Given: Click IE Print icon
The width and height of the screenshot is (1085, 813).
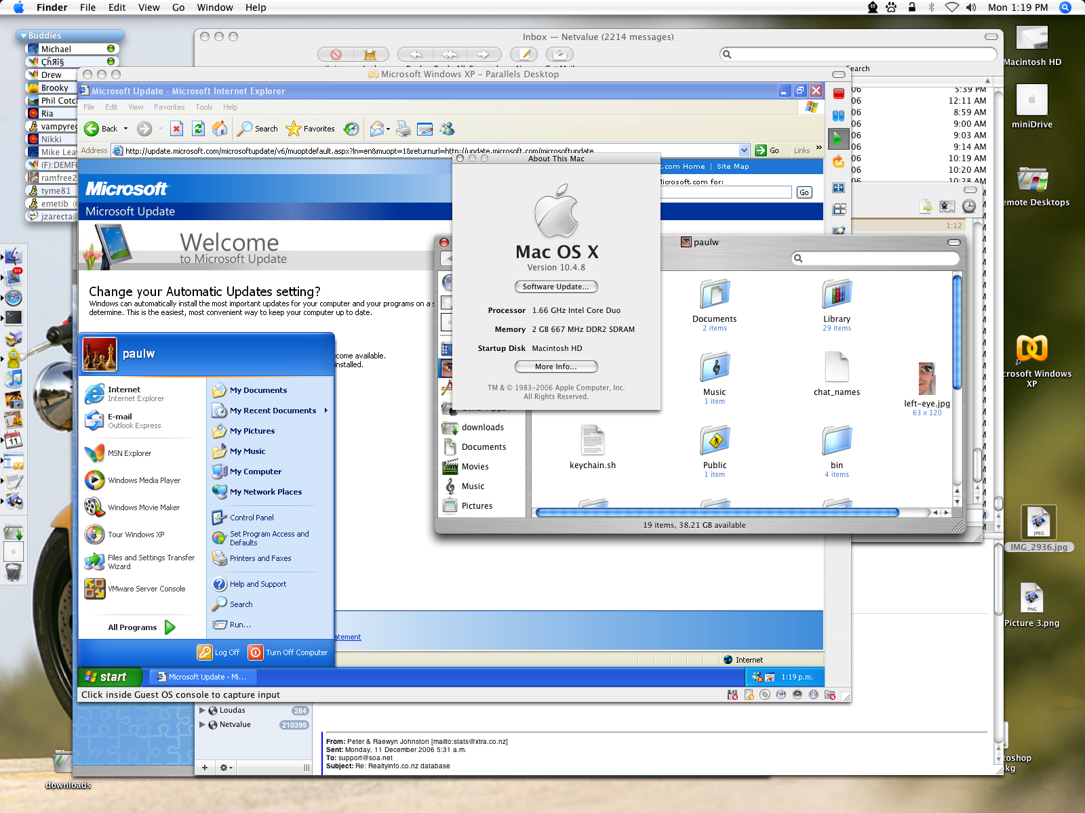Looking at the screenshot, I should tap(403, 129).
